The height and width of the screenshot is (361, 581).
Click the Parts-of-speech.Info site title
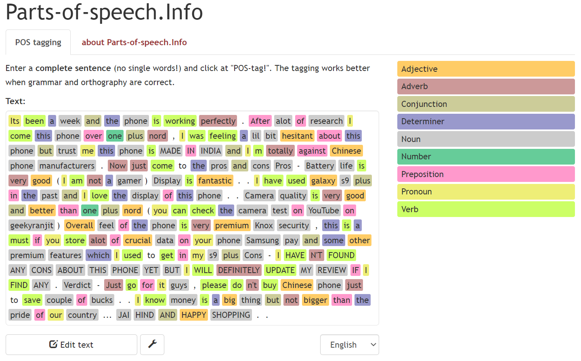[104, 11]
